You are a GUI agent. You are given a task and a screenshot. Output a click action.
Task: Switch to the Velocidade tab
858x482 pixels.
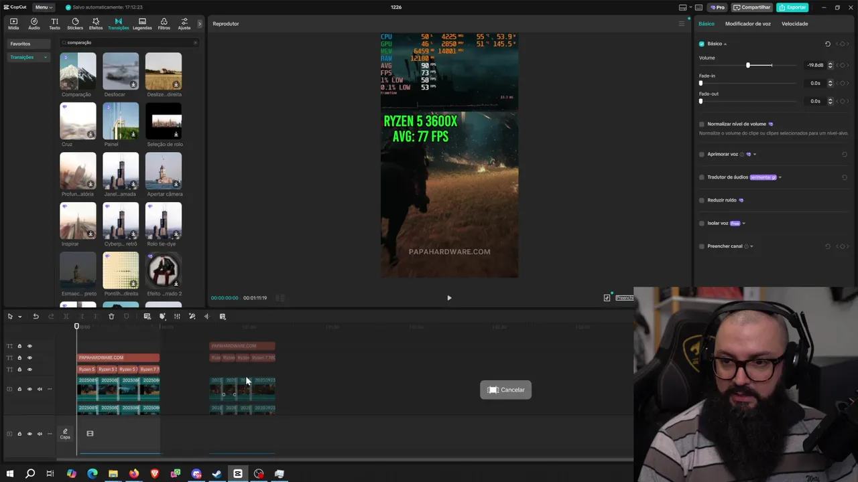point(794,23)
